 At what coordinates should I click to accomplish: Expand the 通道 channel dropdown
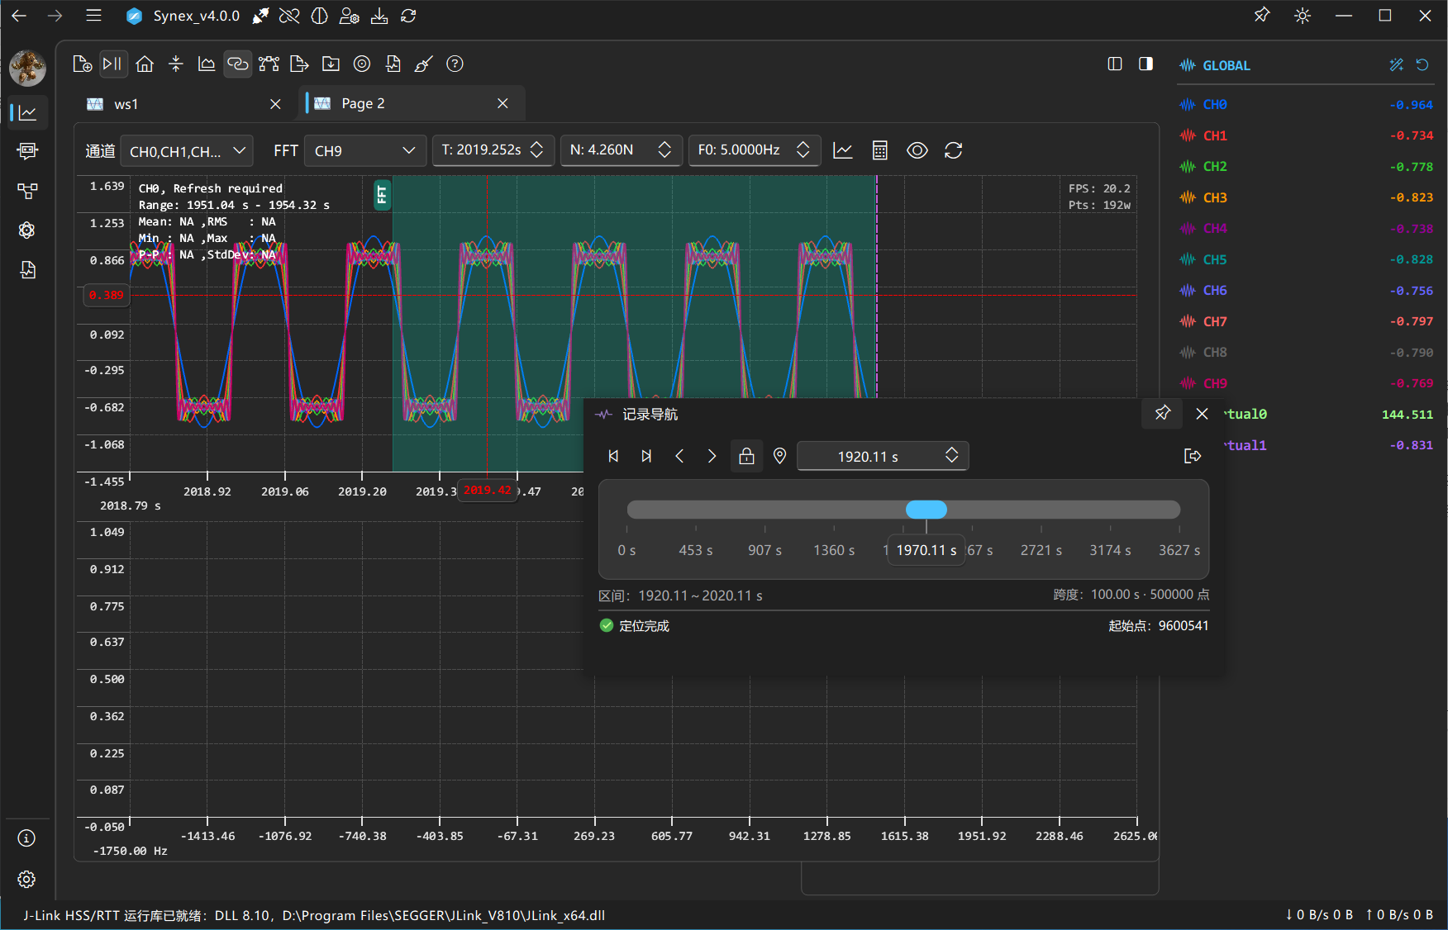[x=187, y=151]
